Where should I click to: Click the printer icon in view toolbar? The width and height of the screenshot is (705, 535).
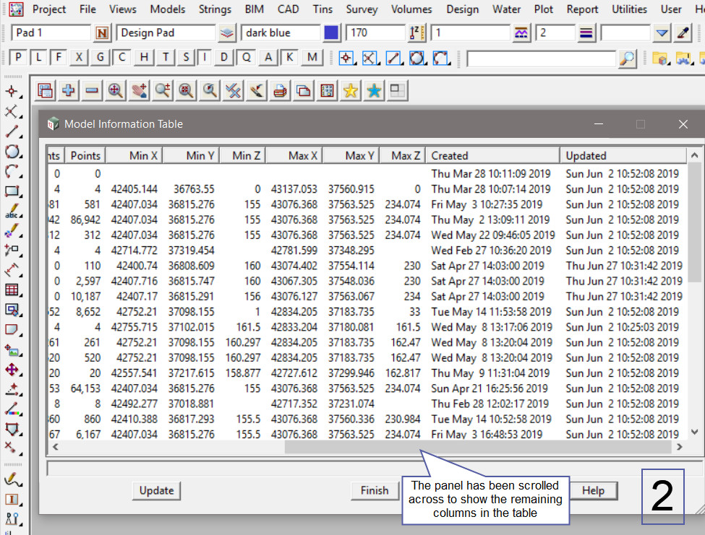click(x=280, y=90)
